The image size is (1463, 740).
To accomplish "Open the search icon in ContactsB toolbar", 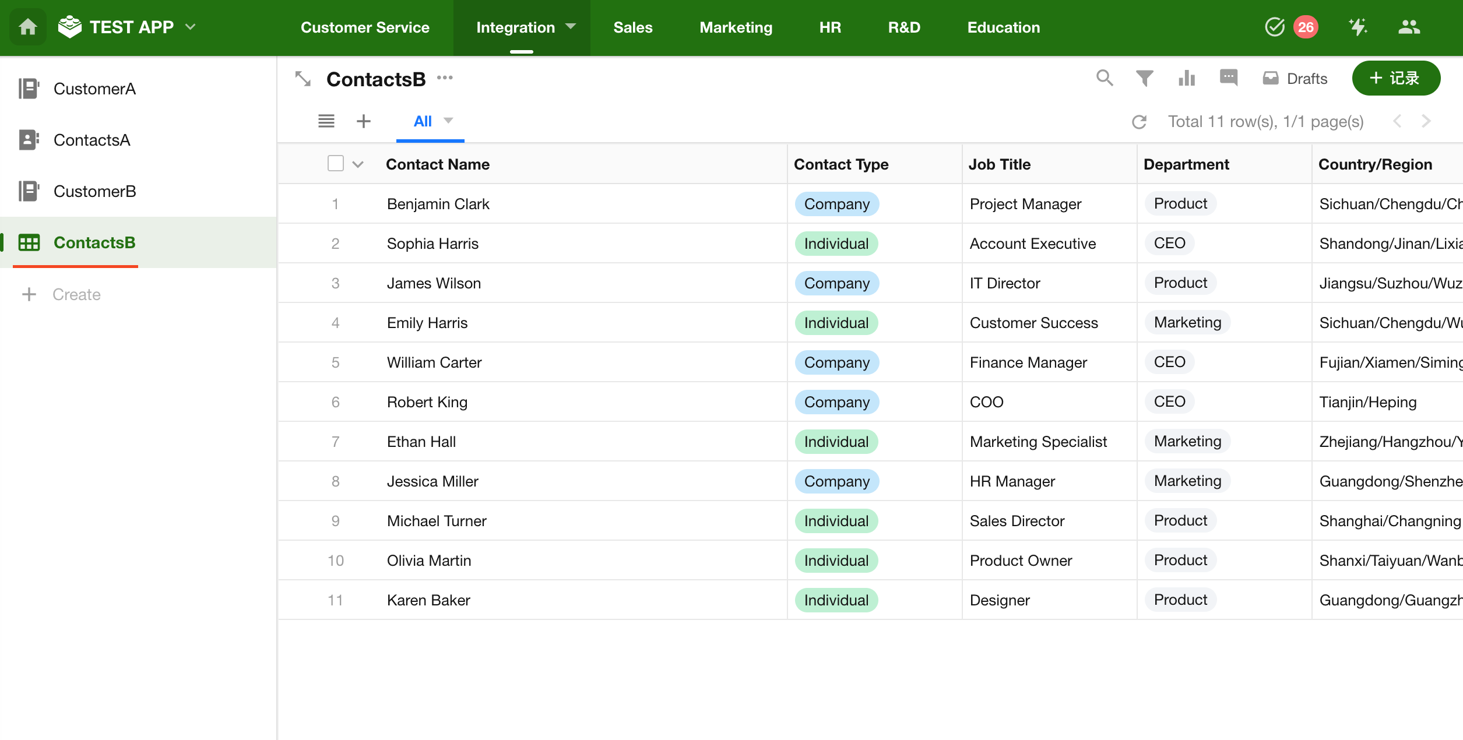I will 1104,78.
